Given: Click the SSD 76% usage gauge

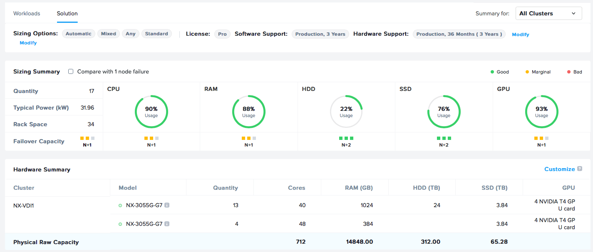Looking at the screenshot, I should click(444, 112).
